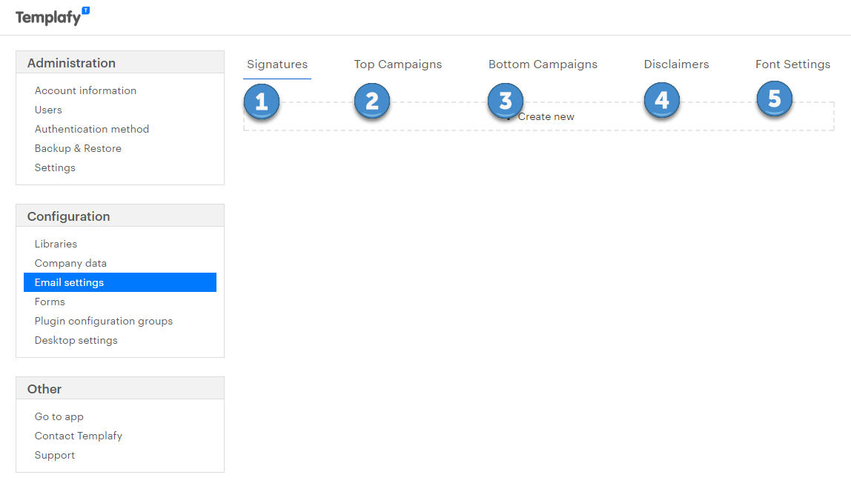Open Authentication method settings
851x489 pixels.
[91, 128]
